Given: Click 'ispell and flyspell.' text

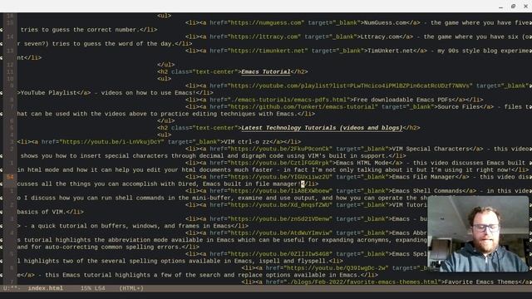Looking at the screenshot, I should (294, 261).
